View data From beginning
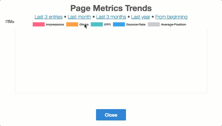Screen dimensions: 222x126 click(x=171, y=17)
